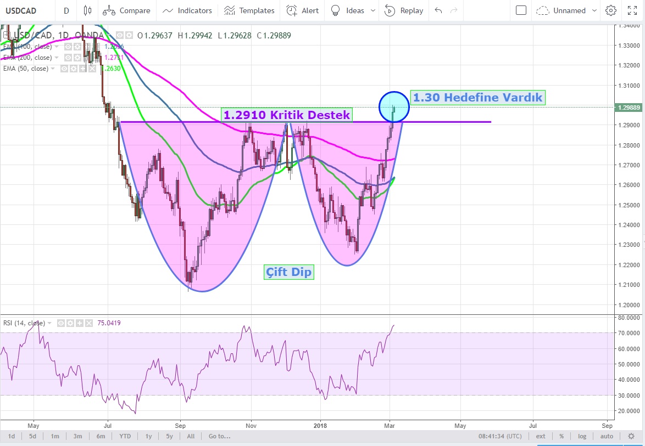Toggle log scale on price axis
Screen dimensions: 645x446
pyautogui.click(x=582, y=436)
